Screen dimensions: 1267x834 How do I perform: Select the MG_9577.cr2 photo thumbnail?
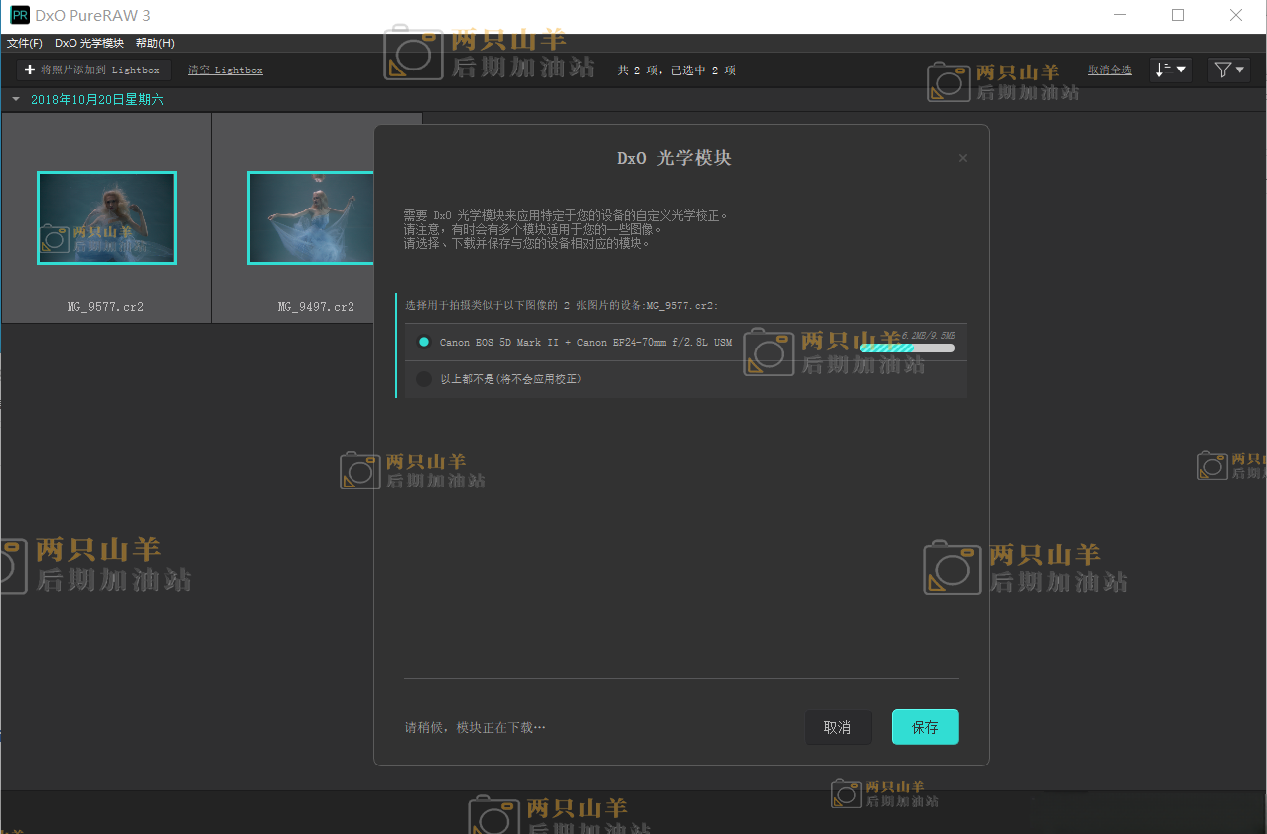(106, 218)
